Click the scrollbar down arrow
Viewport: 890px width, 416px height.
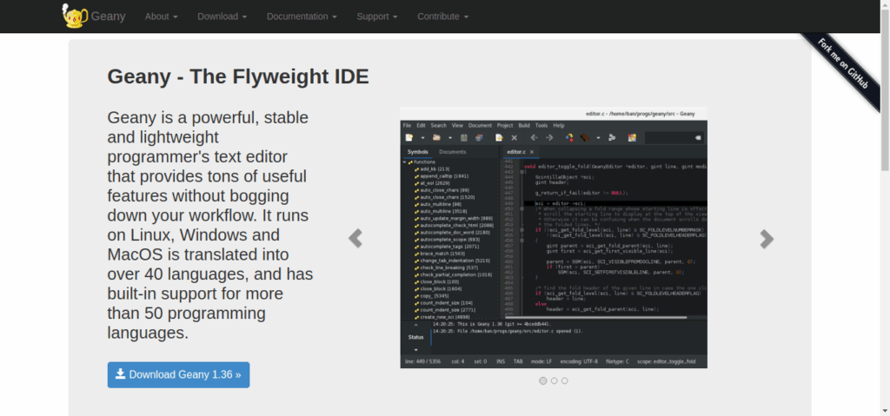885,411
